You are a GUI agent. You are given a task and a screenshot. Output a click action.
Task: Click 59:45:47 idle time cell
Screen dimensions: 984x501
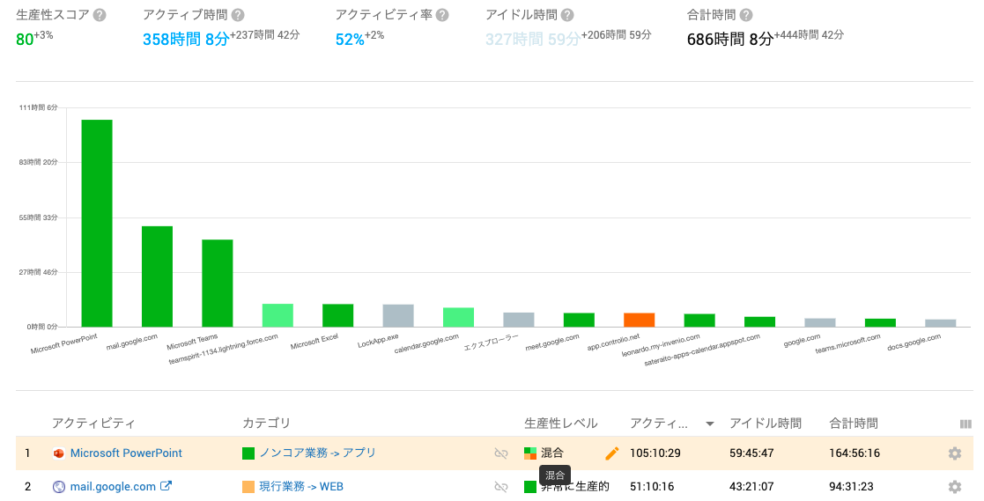tap(751, 453)
